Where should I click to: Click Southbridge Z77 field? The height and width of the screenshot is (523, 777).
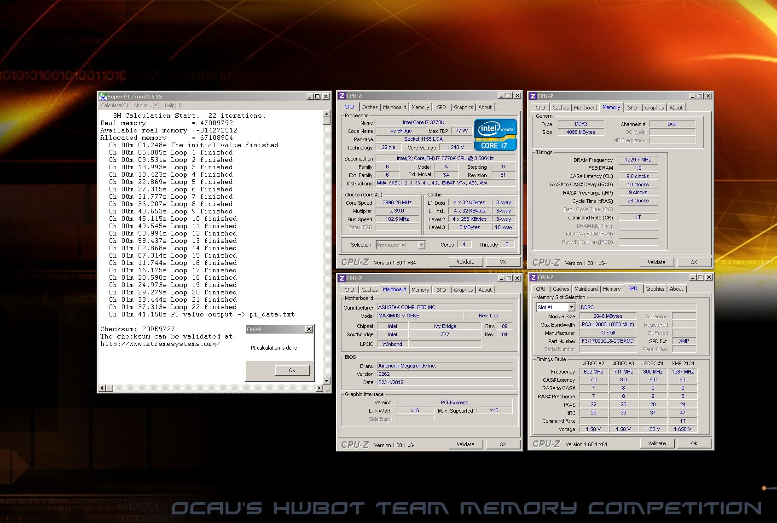tap(445, 334)
